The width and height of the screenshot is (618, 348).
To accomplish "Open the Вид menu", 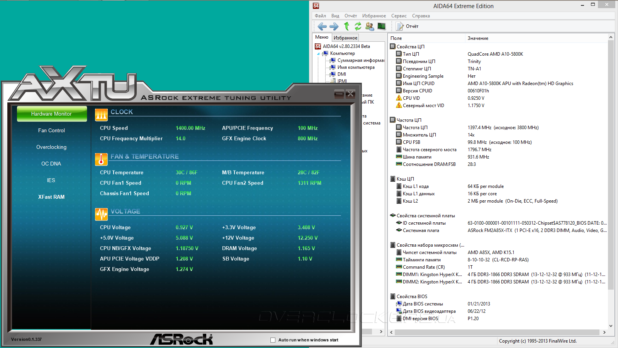I will 335,16.
